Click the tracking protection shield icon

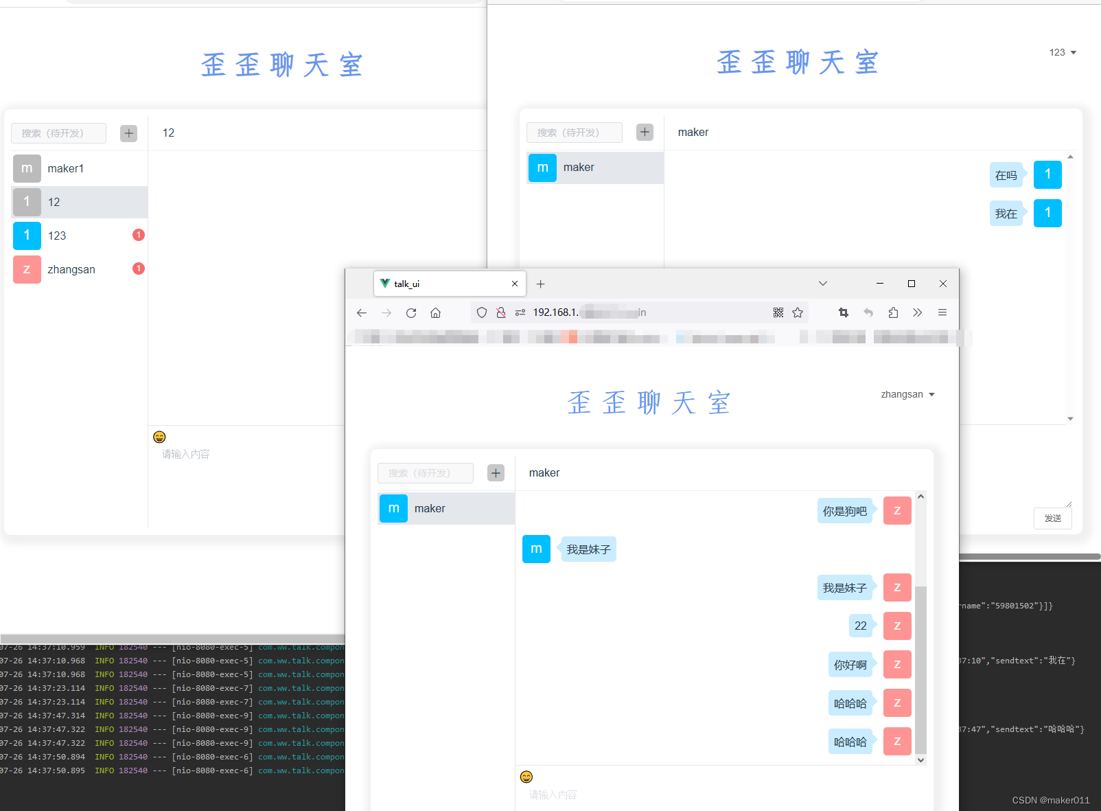pyautogui.click(x=482, y=312)
